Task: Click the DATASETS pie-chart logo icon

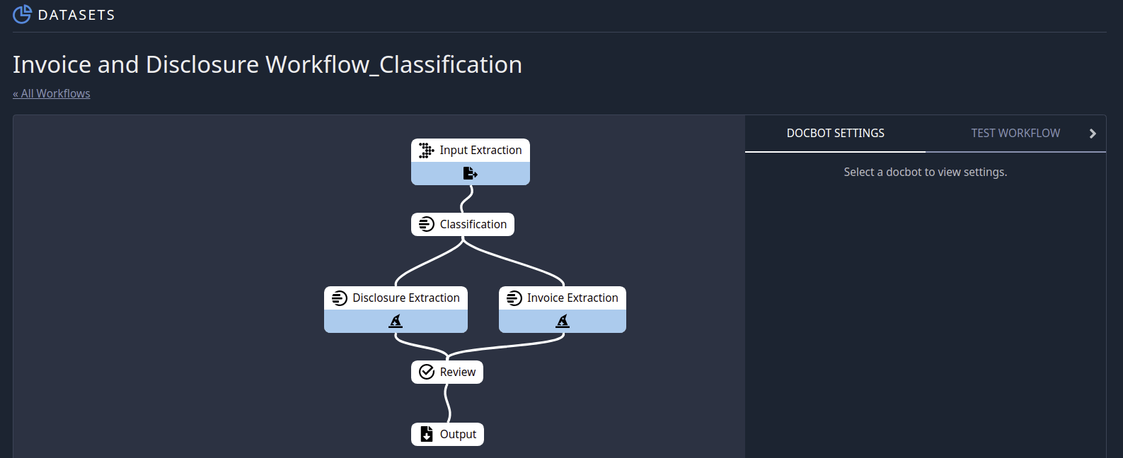Action: click(20, 13)
